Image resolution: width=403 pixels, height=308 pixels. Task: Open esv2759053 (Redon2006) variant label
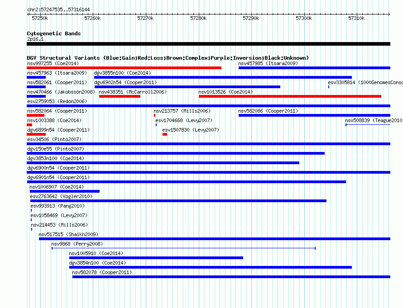coord(57,101)
